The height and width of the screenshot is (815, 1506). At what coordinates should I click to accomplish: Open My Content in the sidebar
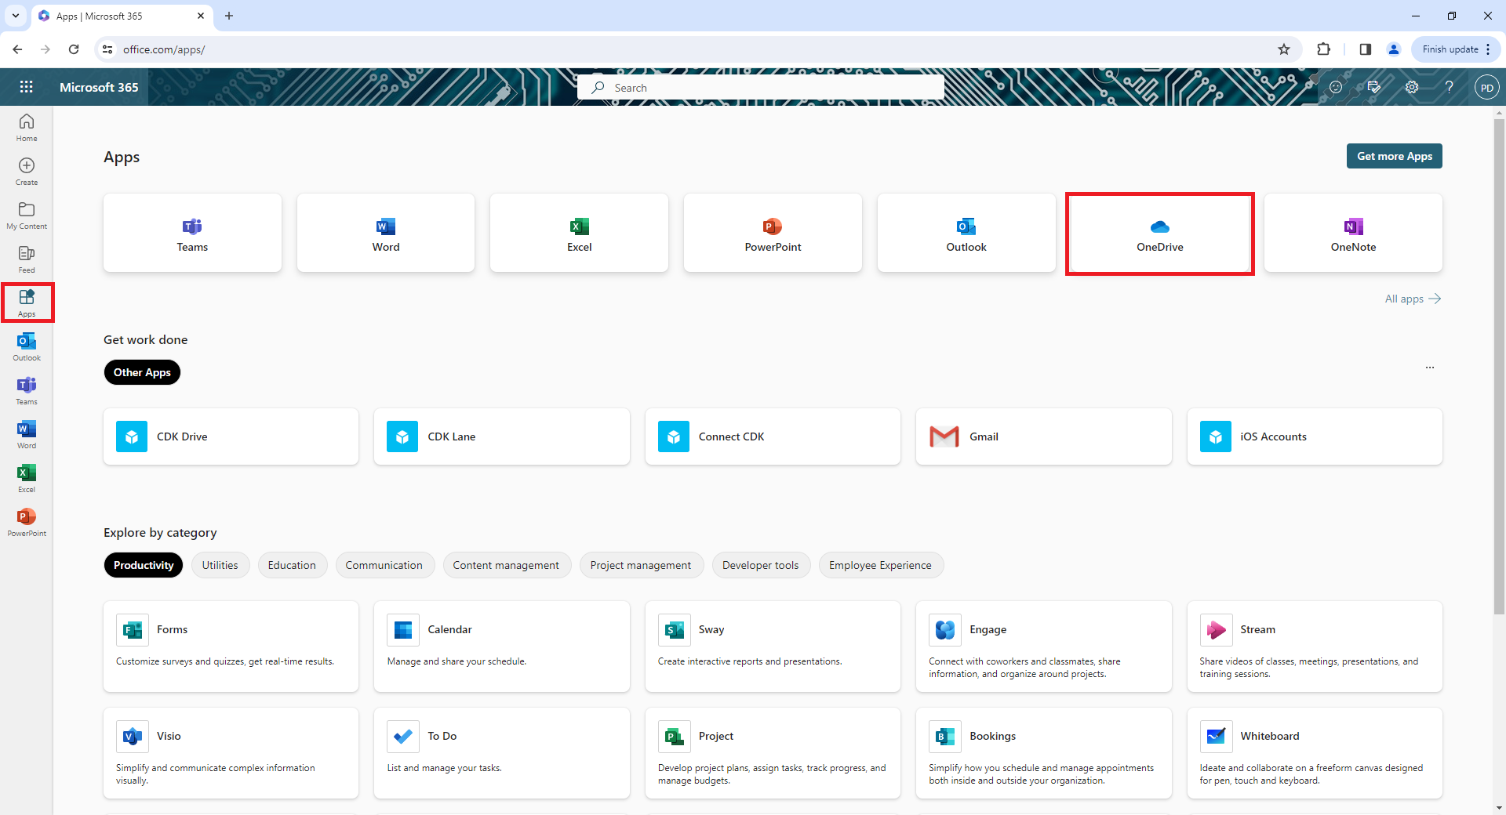click(27, 215)
